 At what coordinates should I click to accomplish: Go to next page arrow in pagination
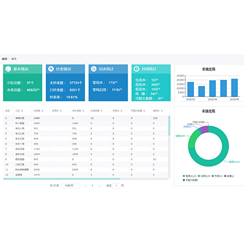pos(99,185)
